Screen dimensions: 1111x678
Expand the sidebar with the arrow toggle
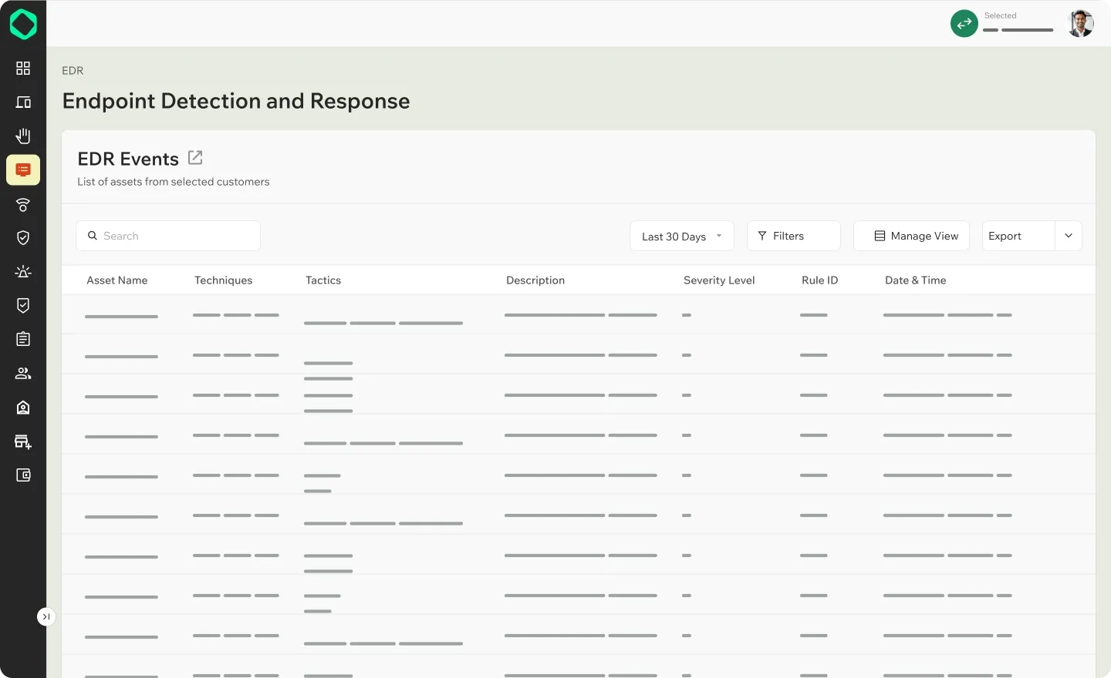tap(46, 616)
